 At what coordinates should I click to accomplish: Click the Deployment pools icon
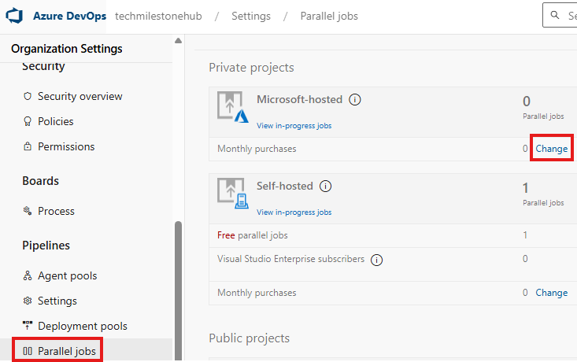click(28, 325)
